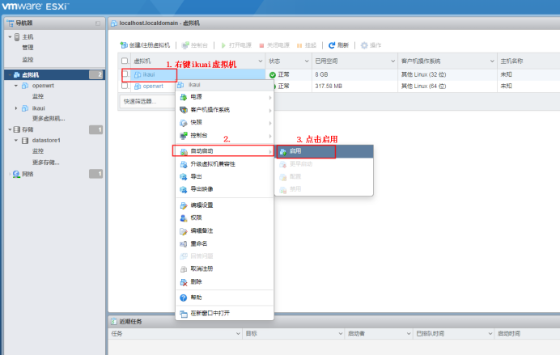
Task: Tick the checkbox for the ikuai row
Action: click(125, 74)
